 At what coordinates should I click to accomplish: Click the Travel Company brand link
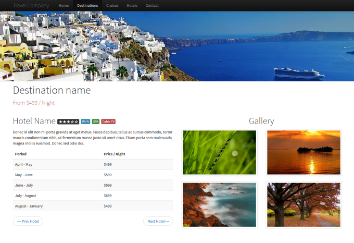31,5
